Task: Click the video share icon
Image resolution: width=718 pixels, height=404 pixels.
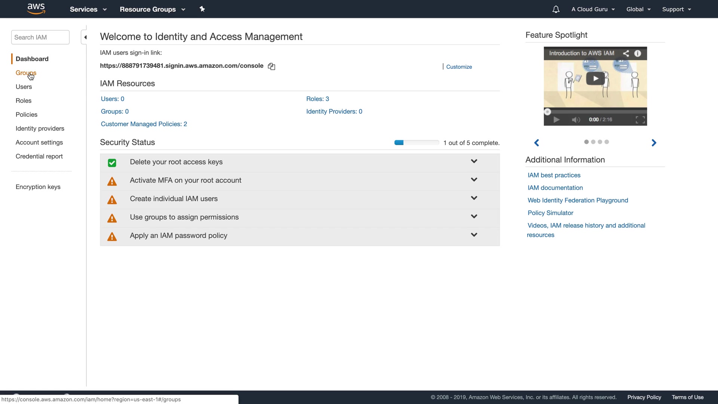Action: click(x=626, y=53)
